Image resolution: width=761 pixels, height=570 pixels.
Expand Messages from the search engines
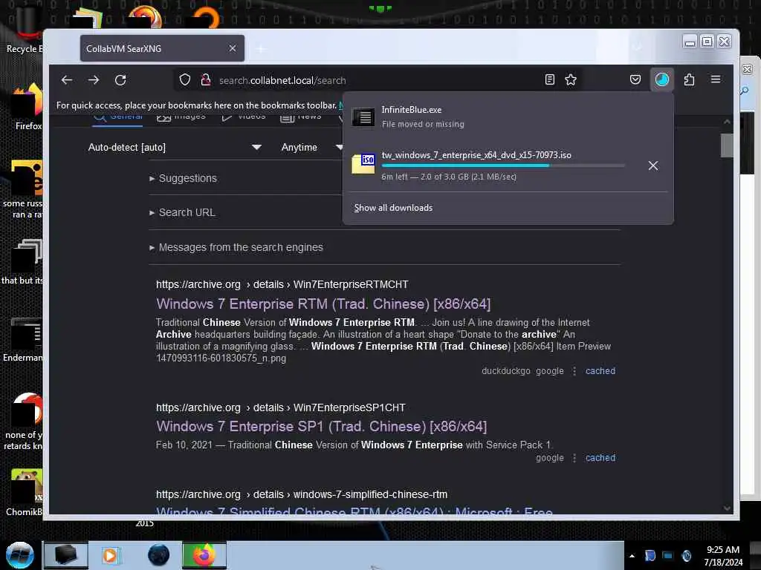point(236,248)
